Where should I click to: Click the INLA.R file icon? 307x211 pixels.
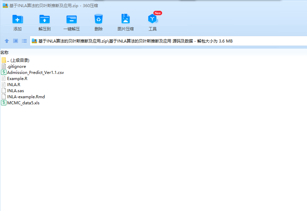[x=4, y=84]
